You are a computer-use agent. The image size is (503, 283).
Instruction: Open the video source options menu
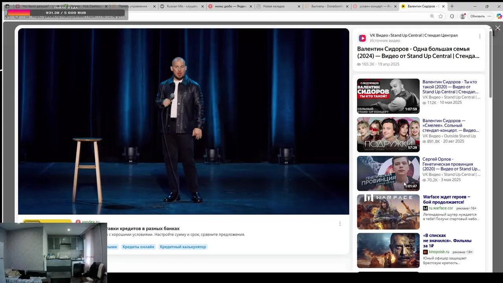point(479,37)
